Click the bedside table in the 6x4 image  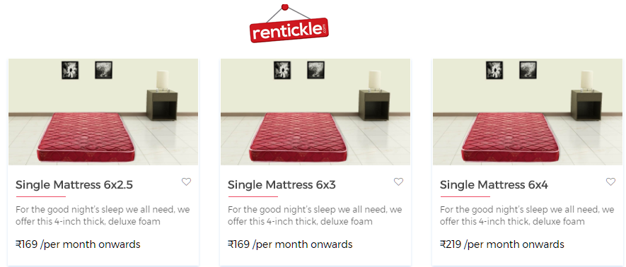[586, 105]
